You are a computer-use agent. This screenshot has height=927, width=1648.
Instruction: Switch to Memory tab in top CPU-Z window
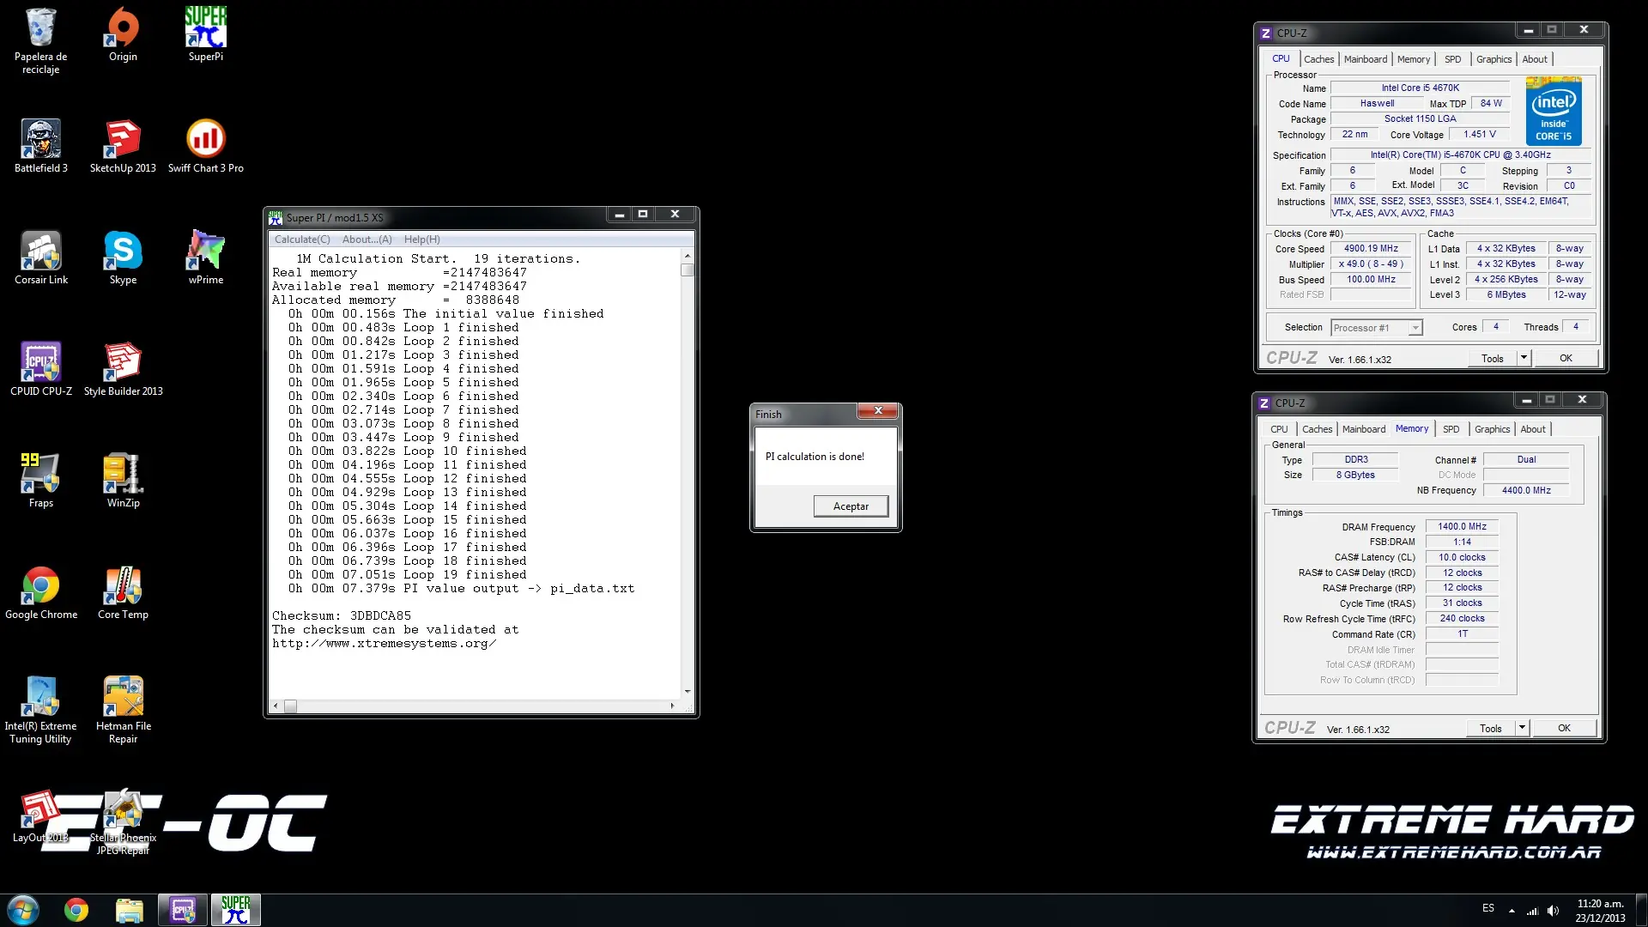tap(1413, 59)
